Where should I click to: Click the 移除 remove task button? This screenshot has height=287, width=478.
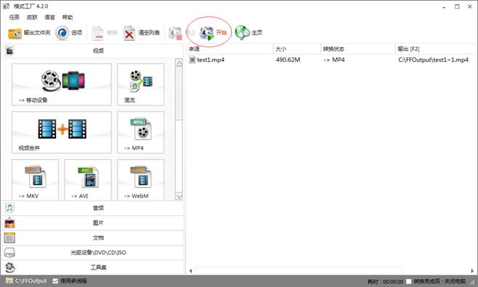105,33
